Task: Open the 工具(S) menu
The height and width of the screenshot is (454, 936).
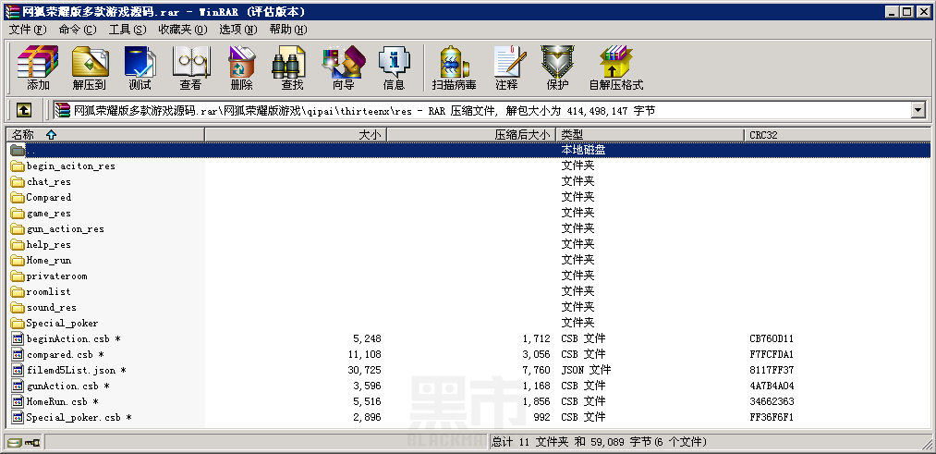Action: 128,30
